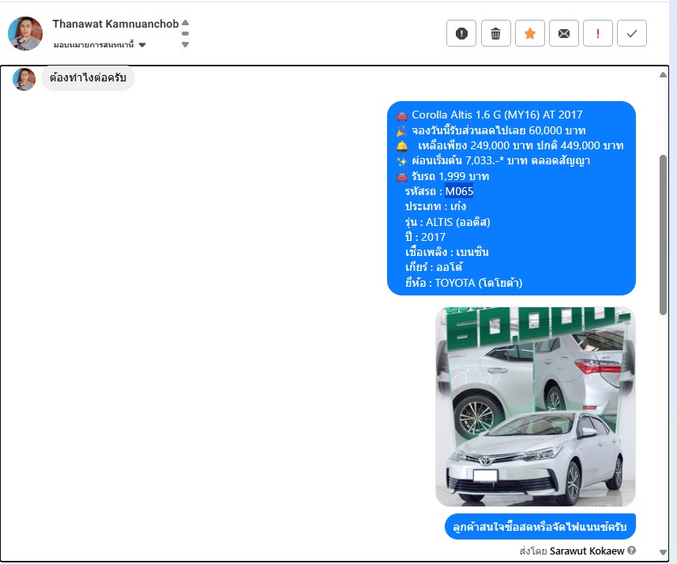Image resolution: width=677 pixels, height=564 pixels.
Task: Click the line ประเภท : เก๋ง
Action: [435, 206]
